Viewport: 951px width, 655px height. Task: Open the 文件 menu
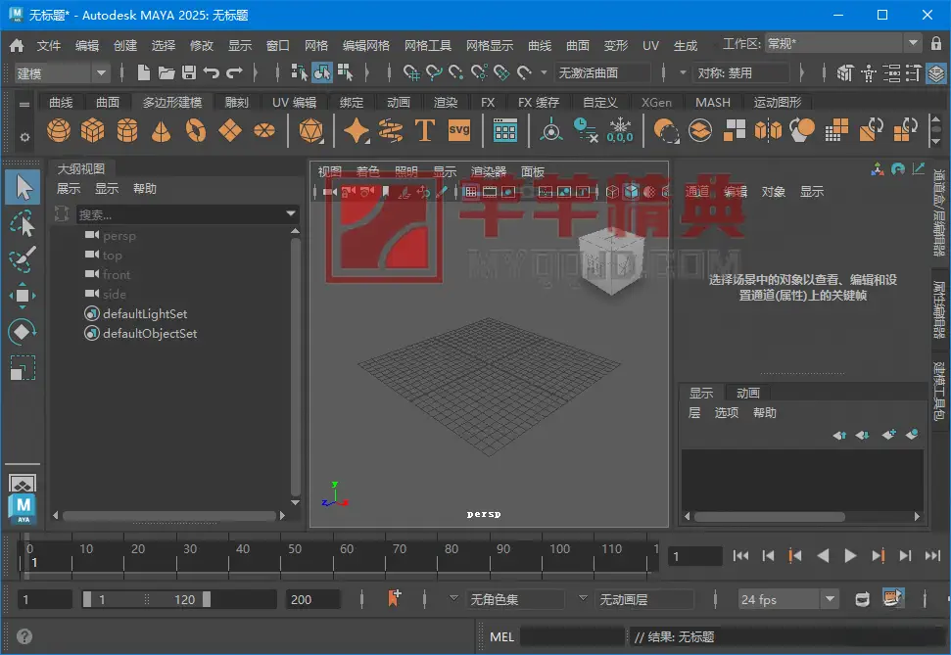pyautogui.click(x=49, y=45)
